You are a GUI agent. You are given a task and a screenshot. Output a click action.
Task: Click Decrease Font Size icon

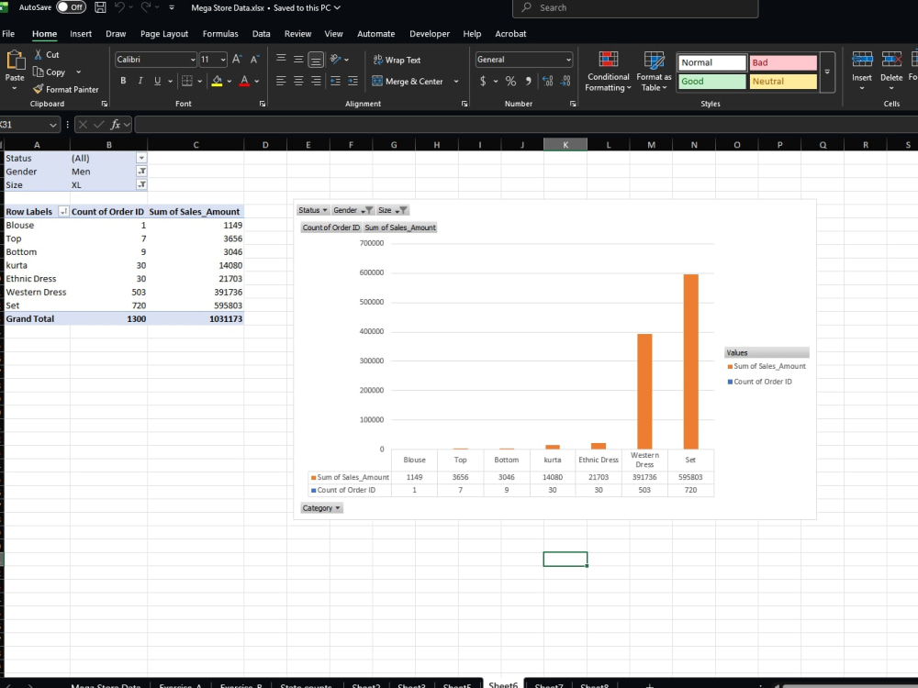pyautogui.click(x=254, y=59)
